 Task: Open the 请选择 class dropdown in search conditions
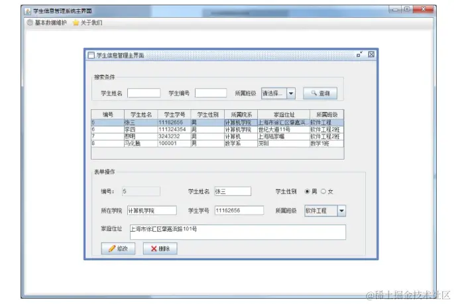pyautogui.click(x=278, y=93)
